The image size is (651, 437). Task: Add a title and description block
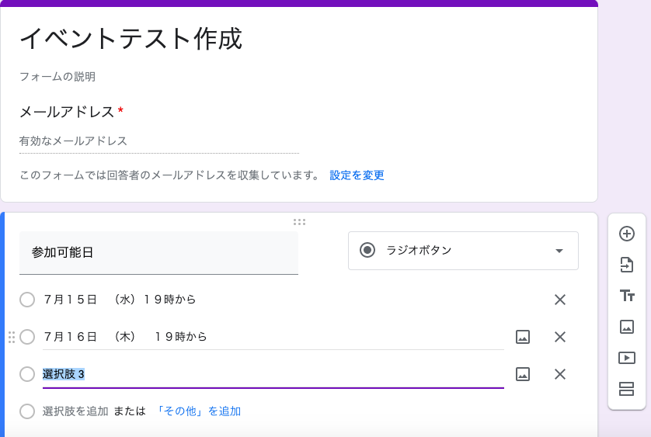click(627, 296)
